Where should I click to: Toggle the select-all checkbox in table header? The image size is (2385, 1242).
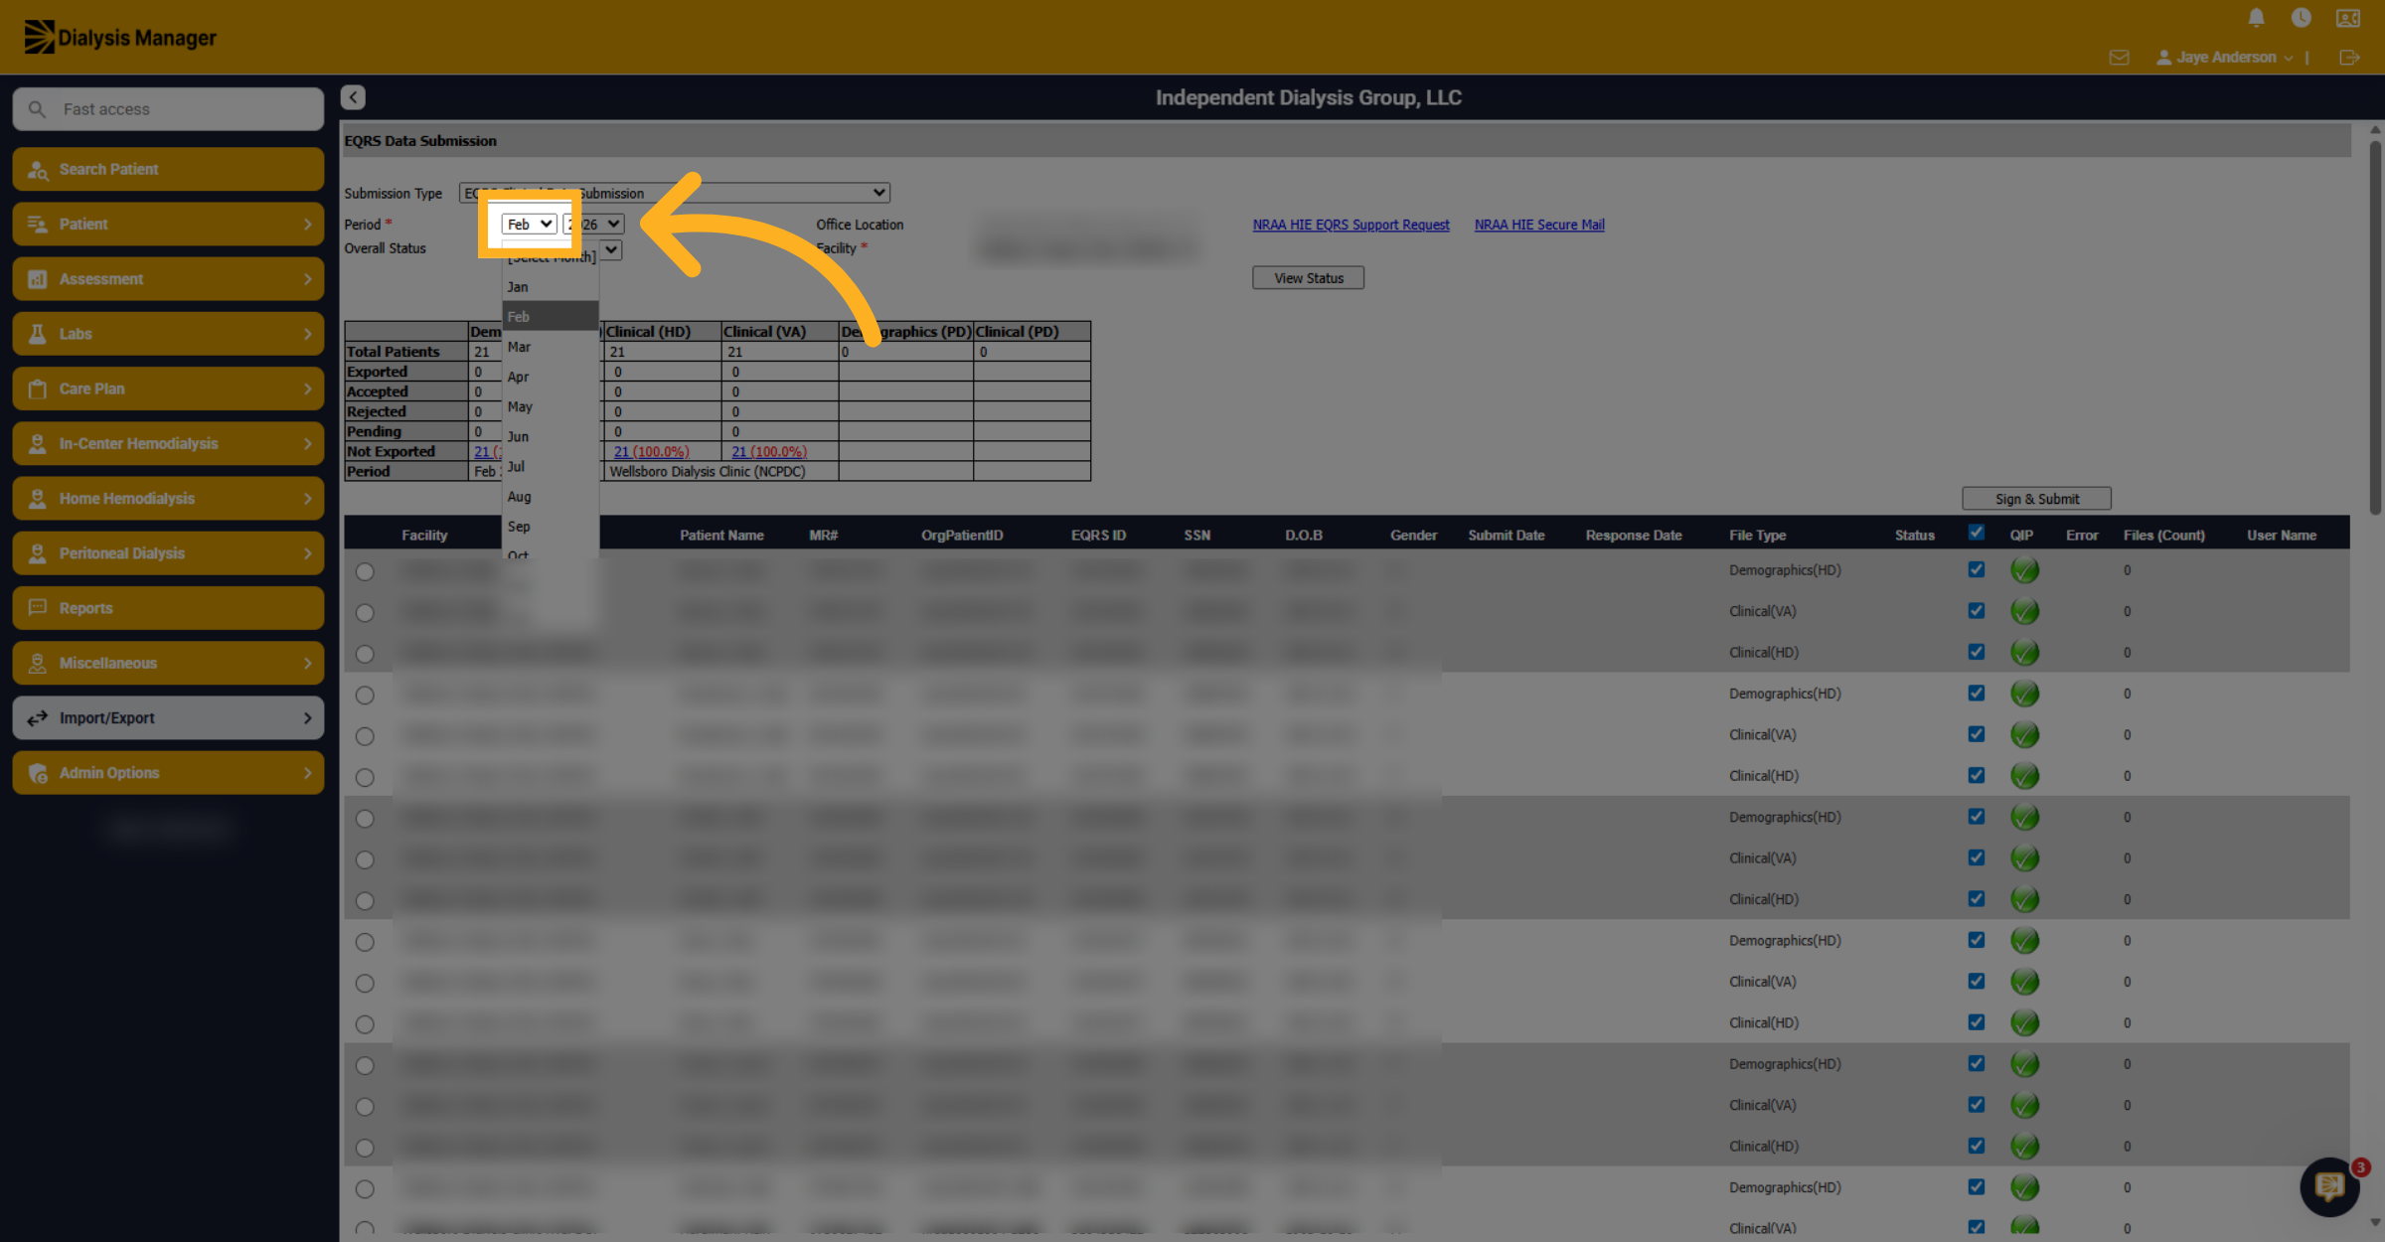tap(1977, 533)
